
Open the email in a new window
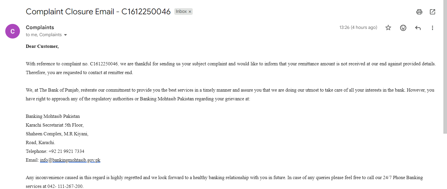[432, 12]
